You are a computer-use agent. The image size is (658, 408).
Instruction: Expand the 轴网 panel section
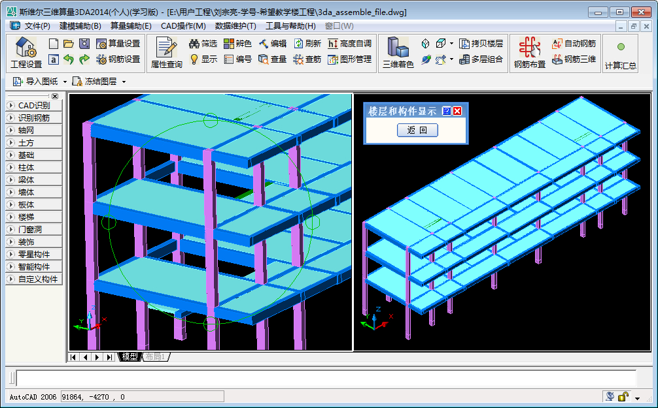[34, 131]
